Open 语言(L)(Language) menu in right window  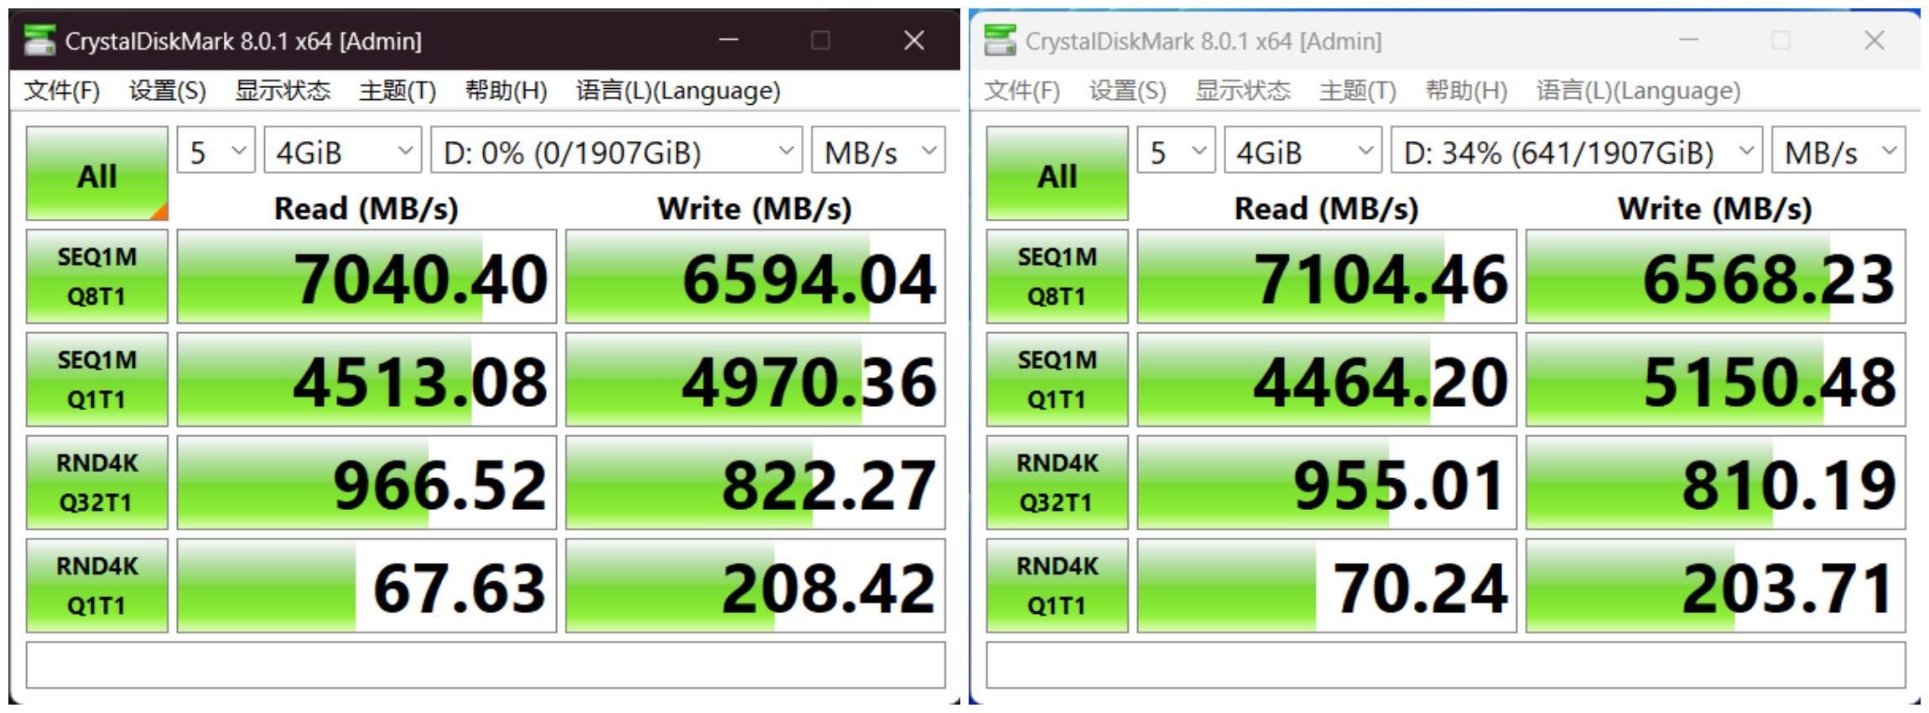coord(1638,91)
